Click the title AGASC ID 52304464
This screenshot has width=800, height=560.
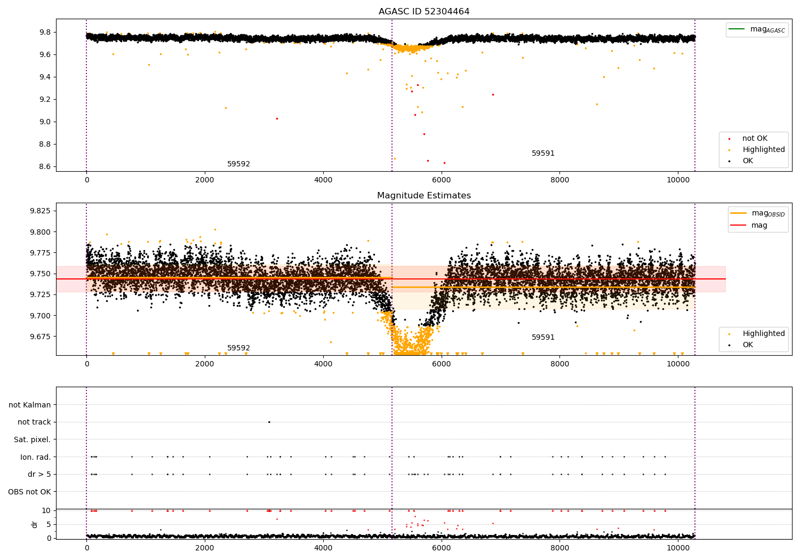[x=424, y=12]
